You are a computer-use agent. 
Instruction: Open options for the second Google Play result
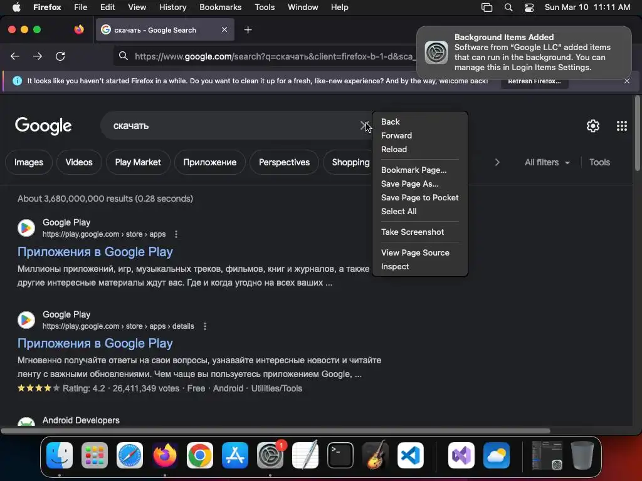pos(205,326)
